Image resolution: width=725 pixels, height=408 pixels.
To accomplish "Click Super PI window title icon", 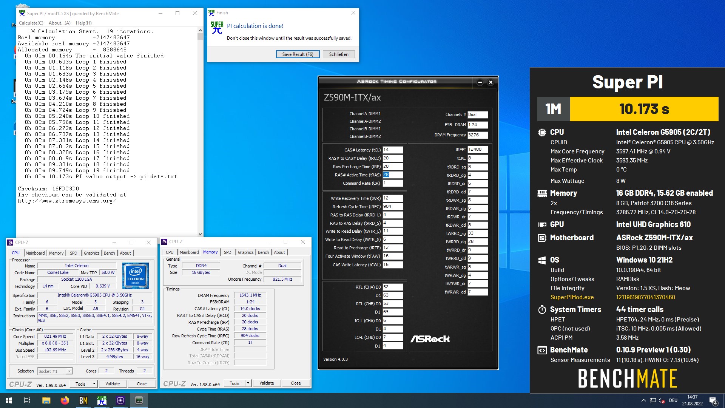I will point(22,13).
